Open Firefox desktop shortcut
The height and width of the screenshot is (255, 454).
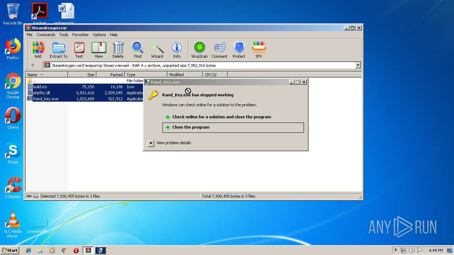point(13,49)
